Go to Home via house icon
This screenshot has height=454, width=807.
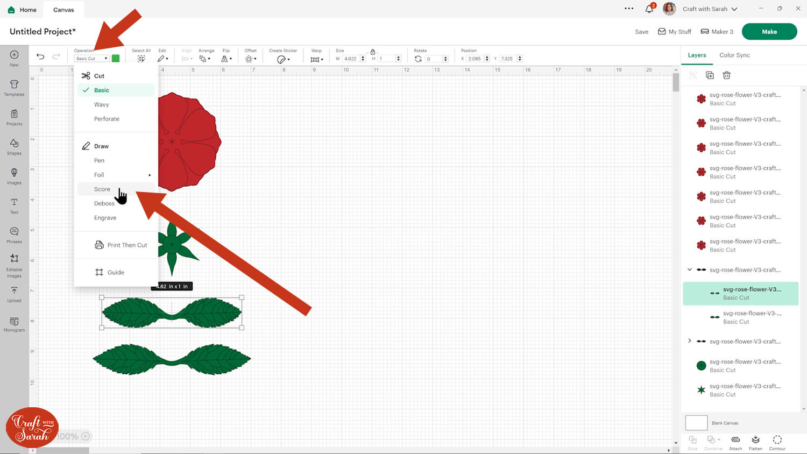(x=11, y=10)
